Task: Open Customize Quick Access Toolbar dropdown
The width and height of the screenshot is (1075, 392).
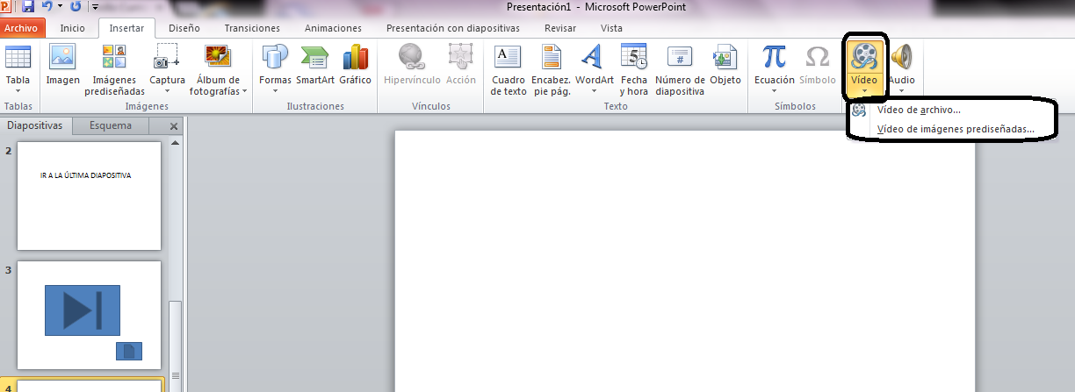Action: [x=94, y=8]
